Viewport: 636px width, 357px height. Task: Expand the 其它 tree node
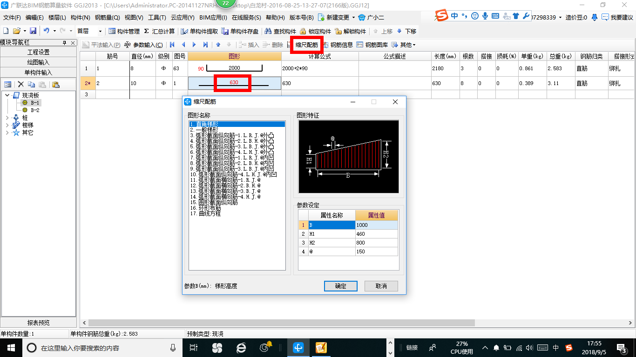[7, 133]
